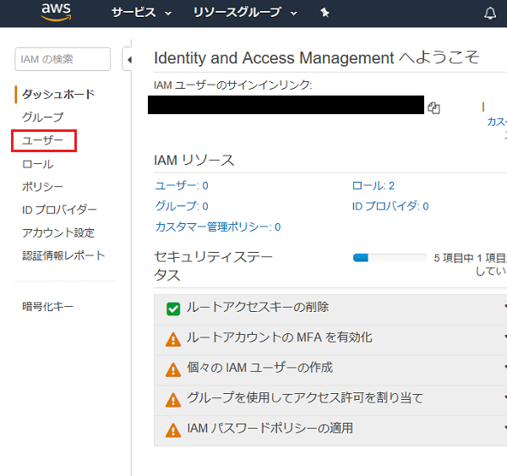Viewport: 507px width, 476px height.
Task: Click the ロール: 2 resource link
Action: pos(373,186)
